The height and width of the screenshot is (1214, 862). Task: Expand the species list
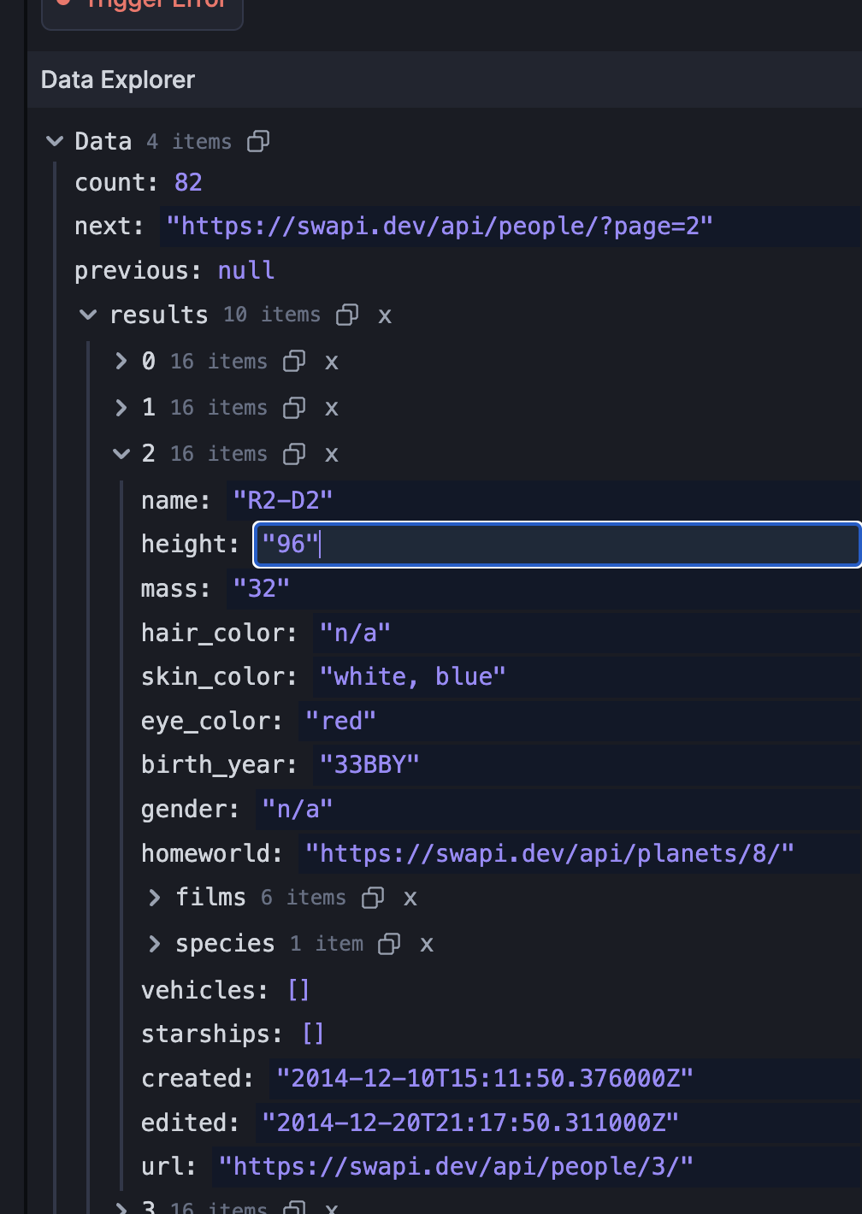coord(155,944)
